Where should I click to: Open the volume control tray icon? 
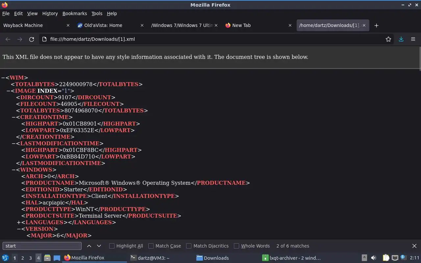374,258
